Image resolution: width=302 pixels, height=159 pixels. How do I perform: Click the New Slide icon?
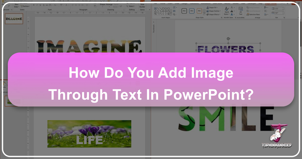16,6
